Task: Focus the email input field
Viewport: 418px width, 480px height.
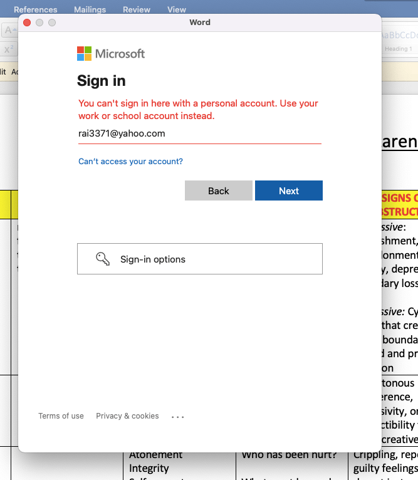Action: (x=200, y=133)
